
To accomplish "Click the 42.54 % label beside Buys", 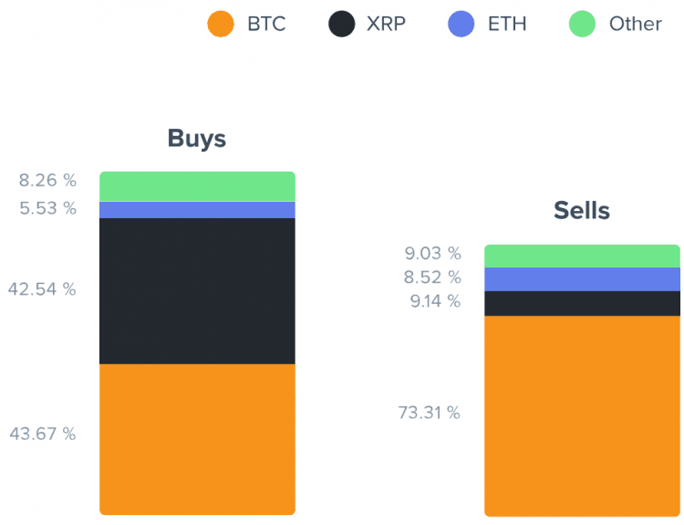I will click(x=42, y=289).
